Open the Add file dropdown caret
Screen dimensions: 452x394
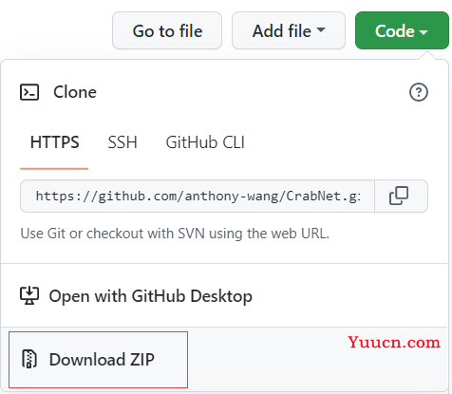(321, 29)
